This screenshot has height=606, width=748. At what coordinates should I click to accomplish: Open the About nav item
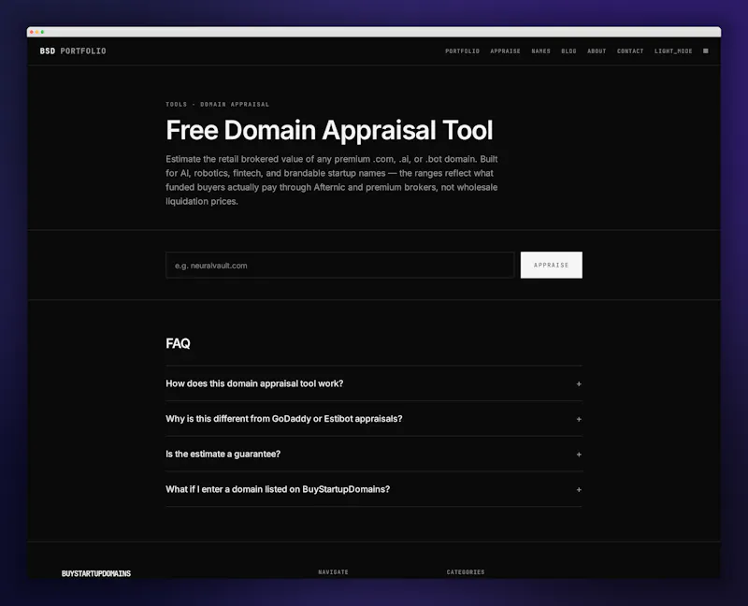pos(597,51)
